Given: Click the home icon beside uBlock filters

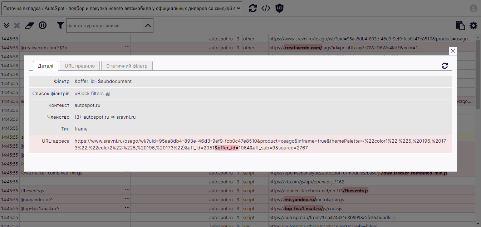Looking at the screenshot, I should (x=107, y=93).
